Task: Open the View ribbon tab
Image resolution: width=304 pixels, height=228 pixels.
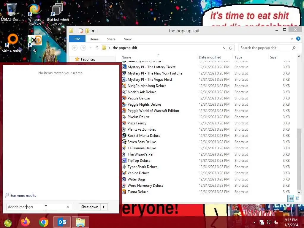Action: tap(128, 39)
